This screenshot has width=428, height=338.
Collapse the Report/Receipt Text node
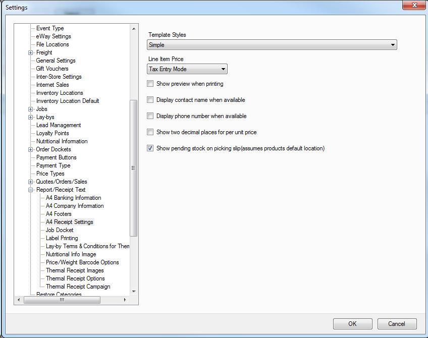click(31, 190)
